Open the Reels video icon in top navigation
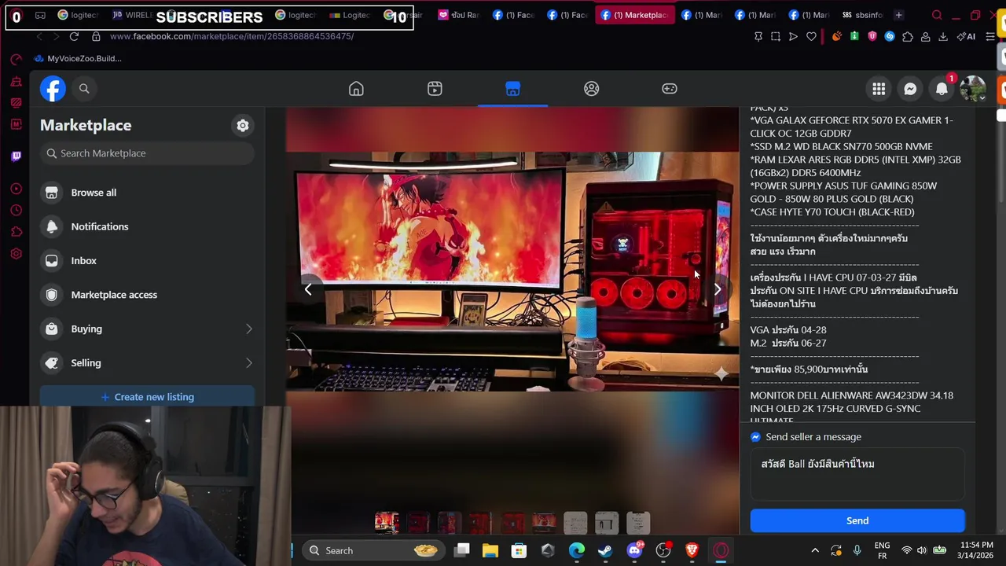The width and height of the screenshot is (1006, 566). point(435,89)
